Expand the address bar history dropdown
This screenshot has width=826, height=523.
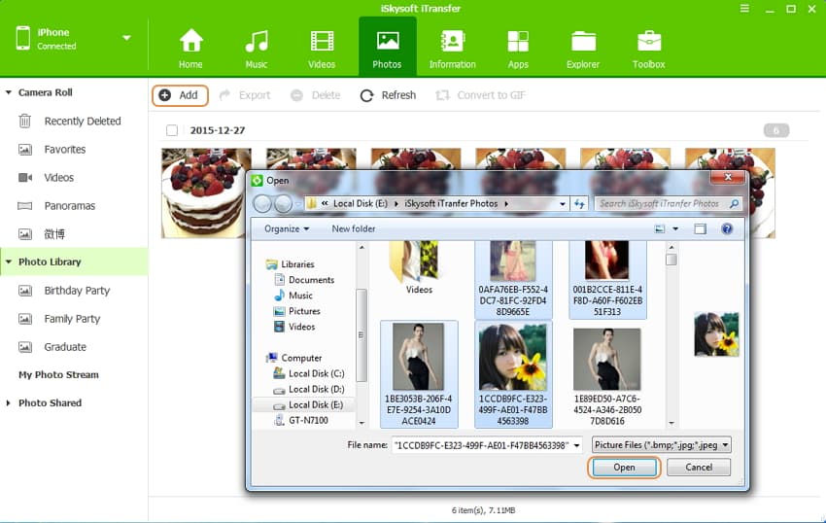(x=563, y=203)
